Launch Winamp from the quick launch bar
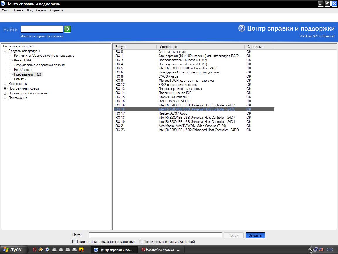 click(41, 250)
